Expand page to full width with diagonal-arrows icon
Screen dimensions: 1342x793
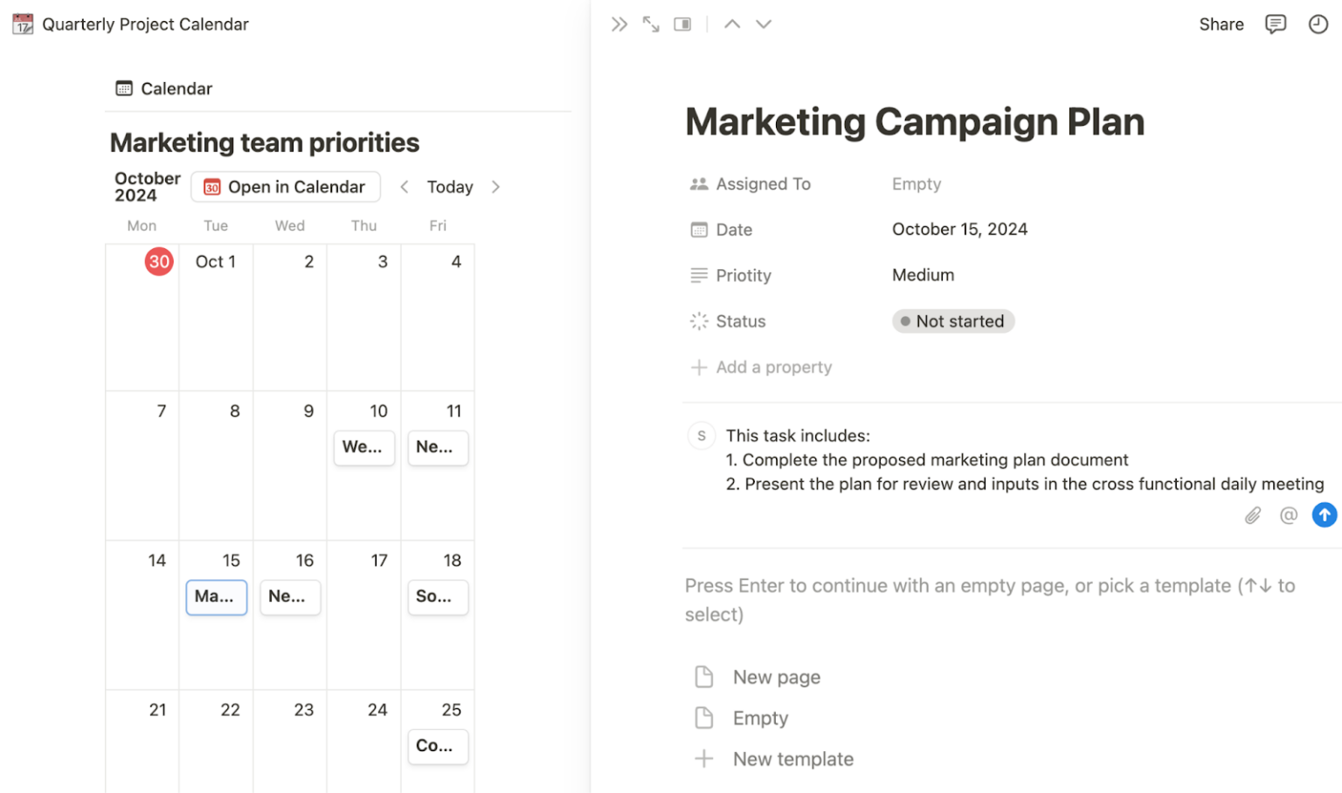tap(651, 24)
